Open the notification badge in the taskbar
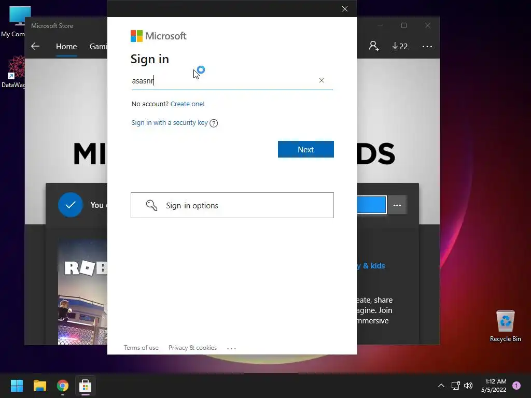This screenshot has height=398, width=531. [x=516, y=386]
